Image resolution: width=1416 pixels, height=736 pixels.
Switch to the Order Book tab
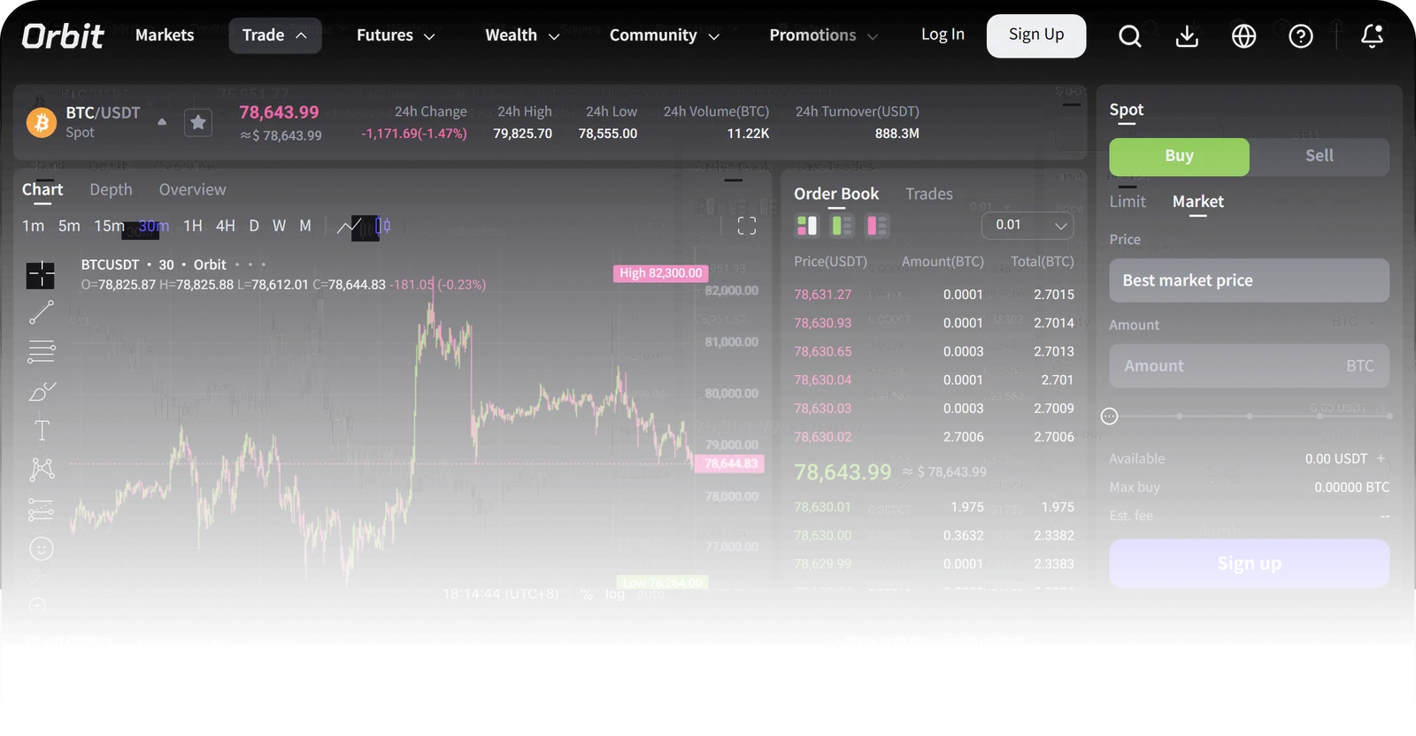click(x=836, y=195)
